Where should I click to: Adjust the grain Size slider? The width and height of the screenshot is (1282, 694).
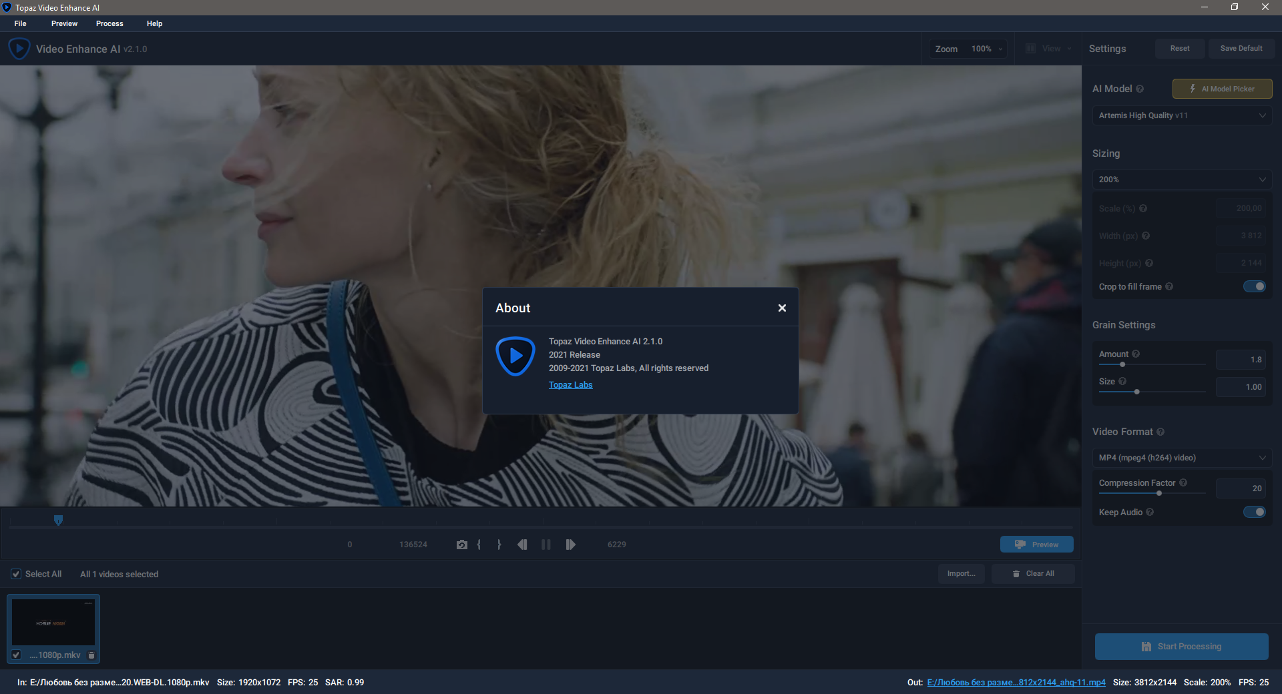point(1136,392)
